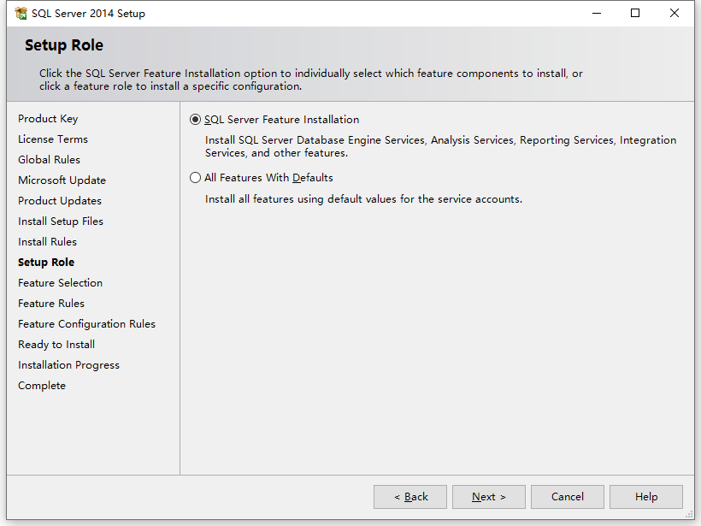Select the Install Rules step
This screenshot has height=526, width=701.
pyautogui.click(x=47, y=241)
